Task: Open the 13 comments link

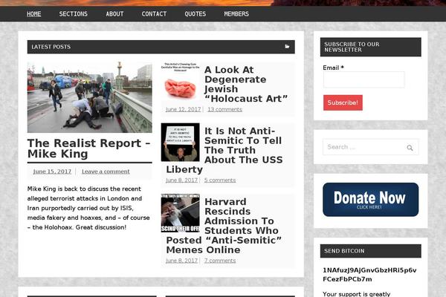Action: click(224, 109)
